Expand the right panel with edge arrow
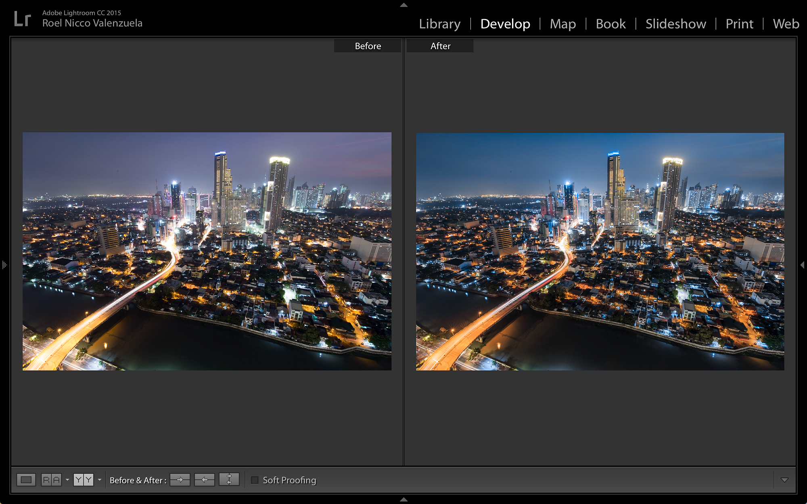This screenshot has width=807, height=504. 802,265
